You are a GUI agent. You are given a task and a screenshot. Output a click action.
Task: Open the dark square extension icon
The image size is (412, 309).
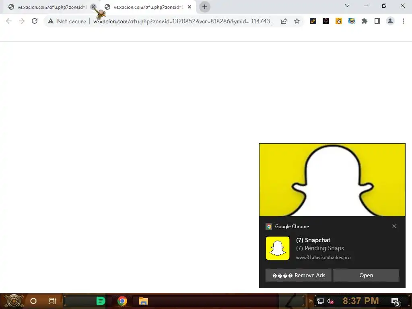click(x=326, y=21)
